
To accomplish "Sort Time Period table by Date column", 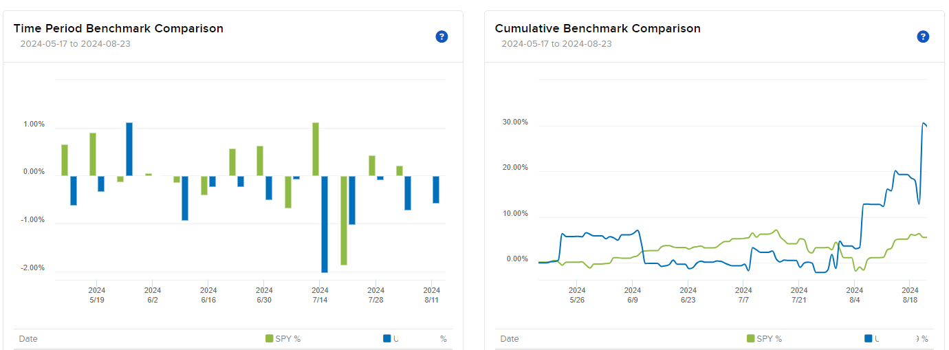I will [x=28, y=339].
